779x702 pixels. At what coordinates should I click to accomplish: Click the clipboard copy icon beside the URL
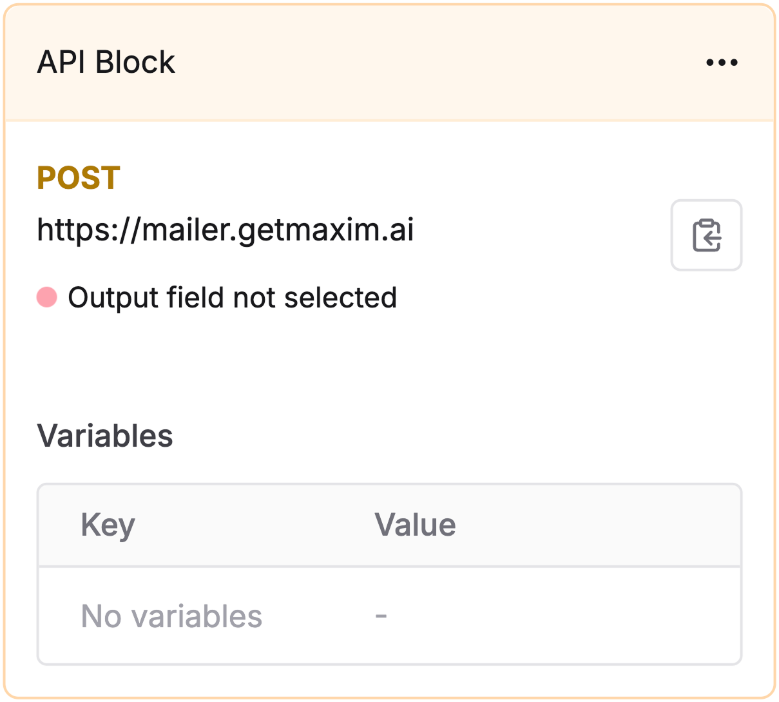(706, 235)
